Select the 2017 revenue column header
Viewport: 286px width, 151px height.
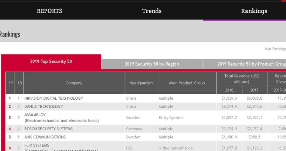tap(254, 90)
